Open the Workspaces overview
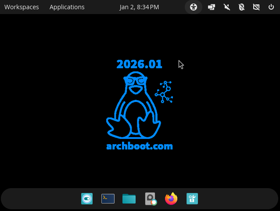The width and height of the screenshot is (280, 211). pos(22,7)
